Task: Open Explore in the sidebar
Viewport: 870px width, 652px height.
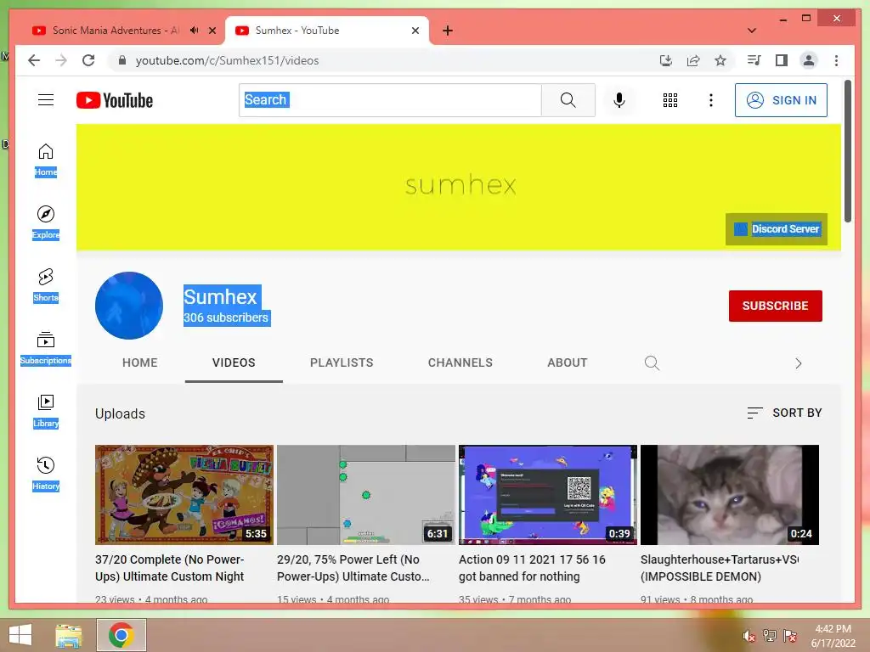Action: pos(46,222)
